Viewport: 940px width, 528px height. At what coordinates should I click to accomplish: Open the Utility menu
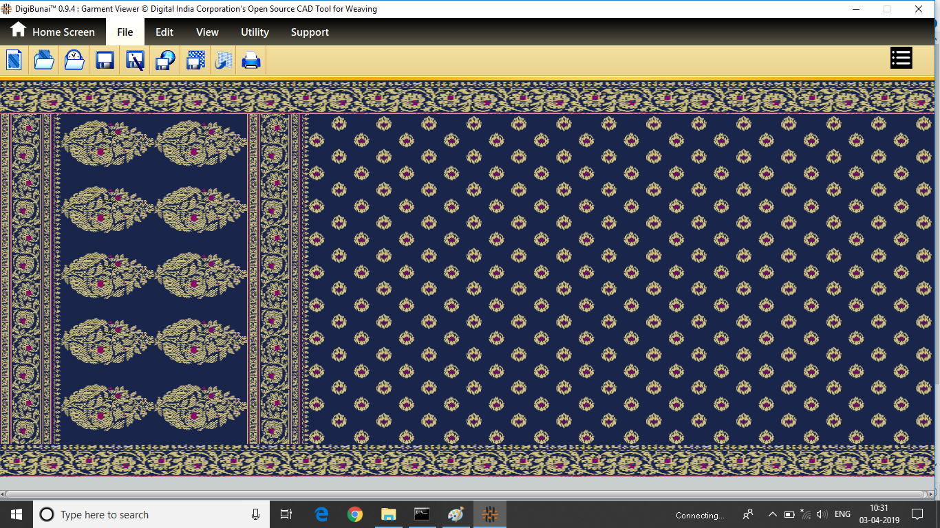(255, 32)
